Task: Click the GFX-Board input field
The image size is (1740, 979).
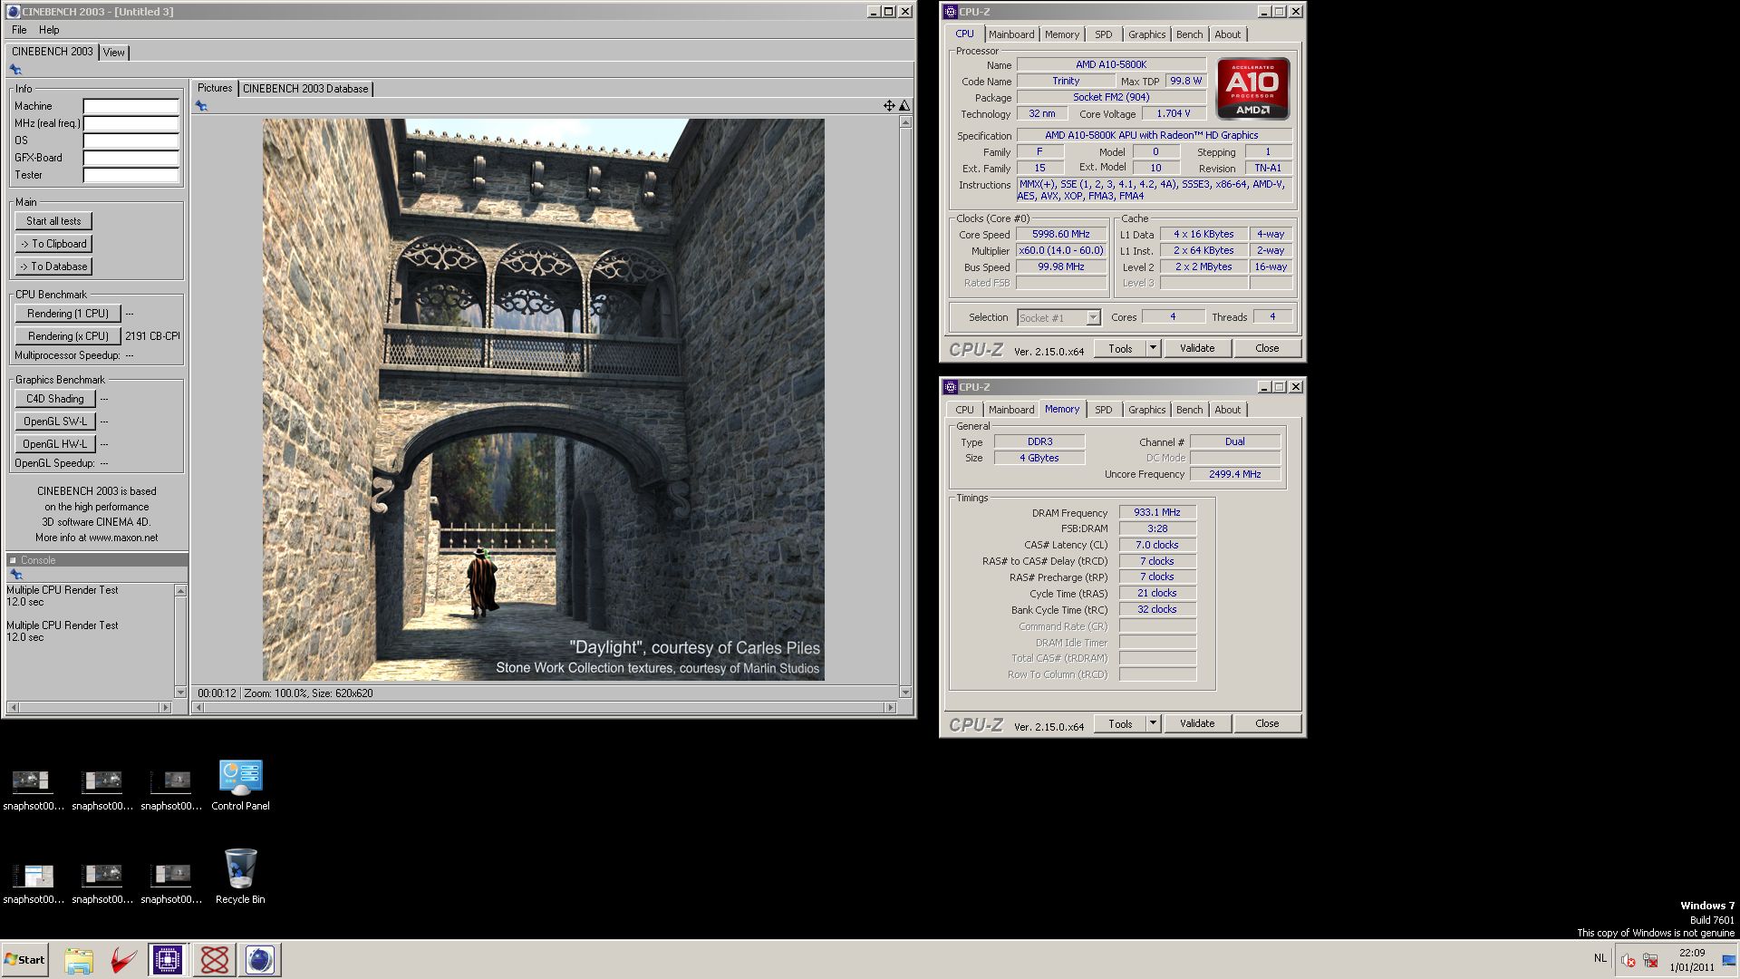Action: [131, 158]
